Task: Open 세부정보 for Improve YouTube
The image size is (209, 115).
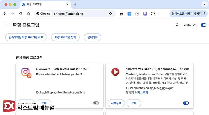Action: click(116, 103)
